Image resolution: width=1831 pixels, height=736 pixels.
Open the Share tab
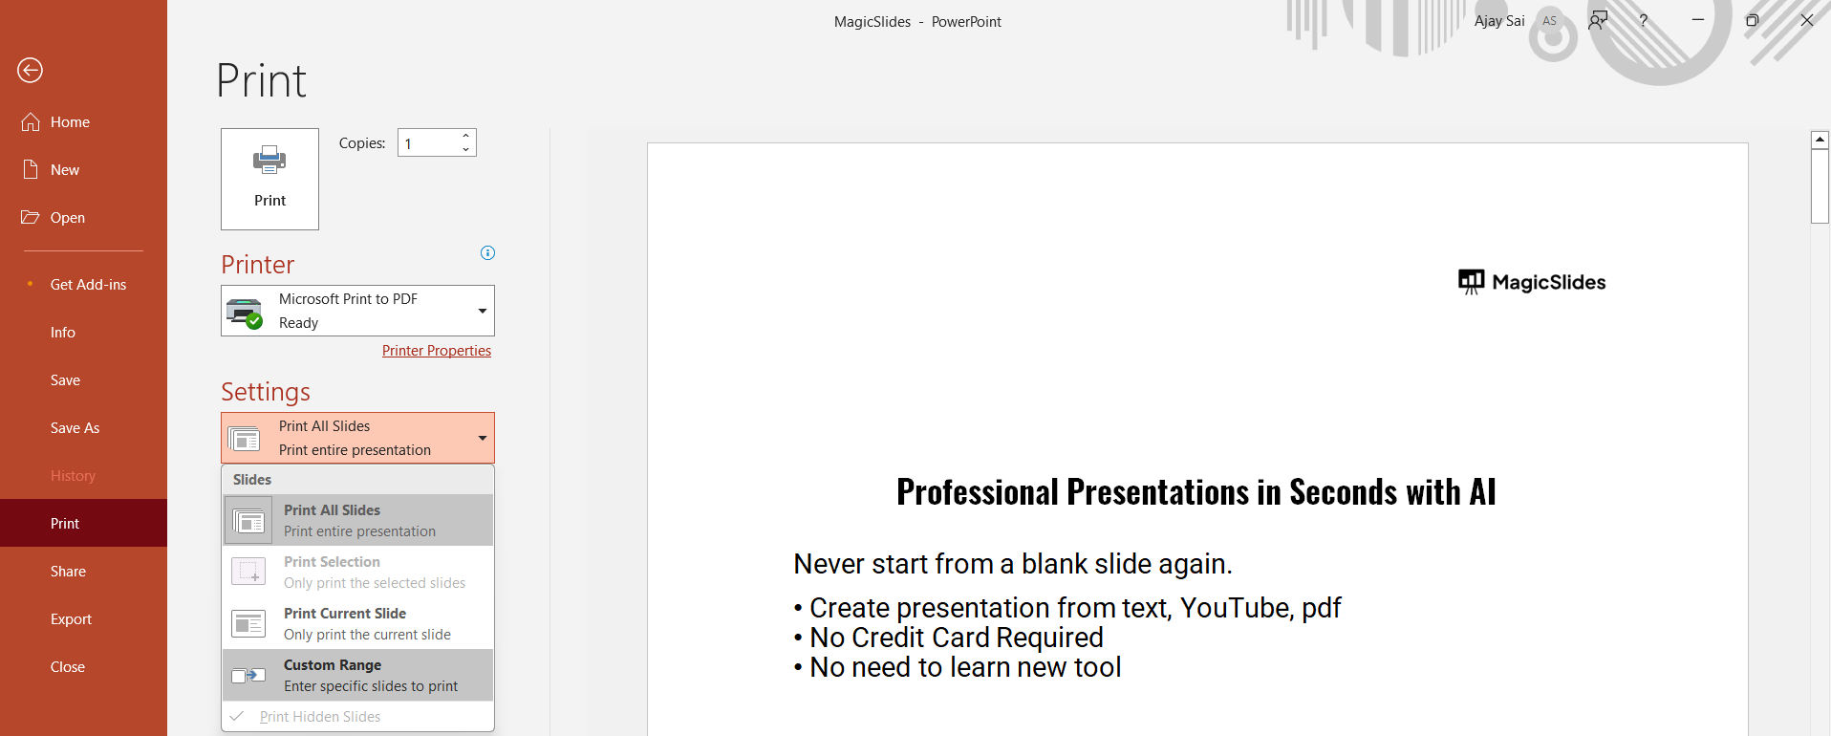tap(83, 572)
